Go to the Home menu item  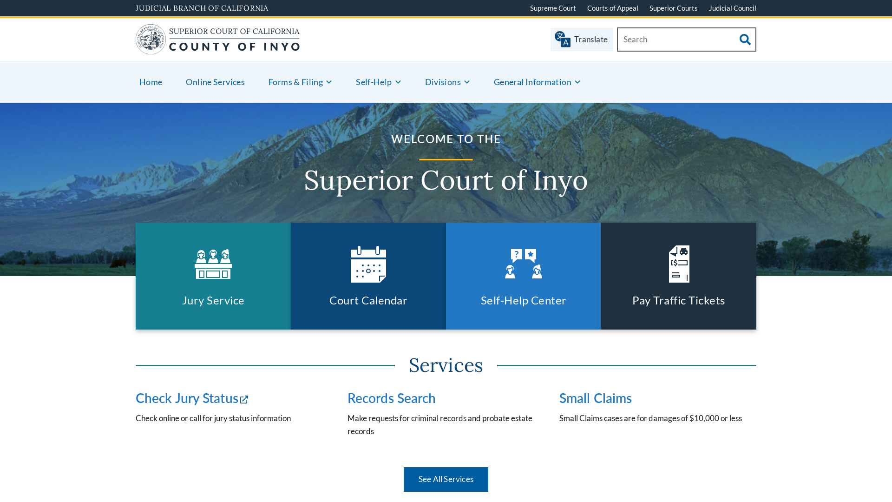pos(151,82)
